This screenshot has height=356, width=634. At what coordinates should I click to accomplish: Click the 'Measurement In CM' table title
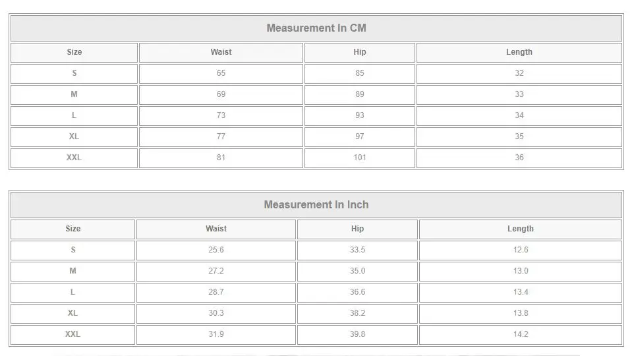316,28
